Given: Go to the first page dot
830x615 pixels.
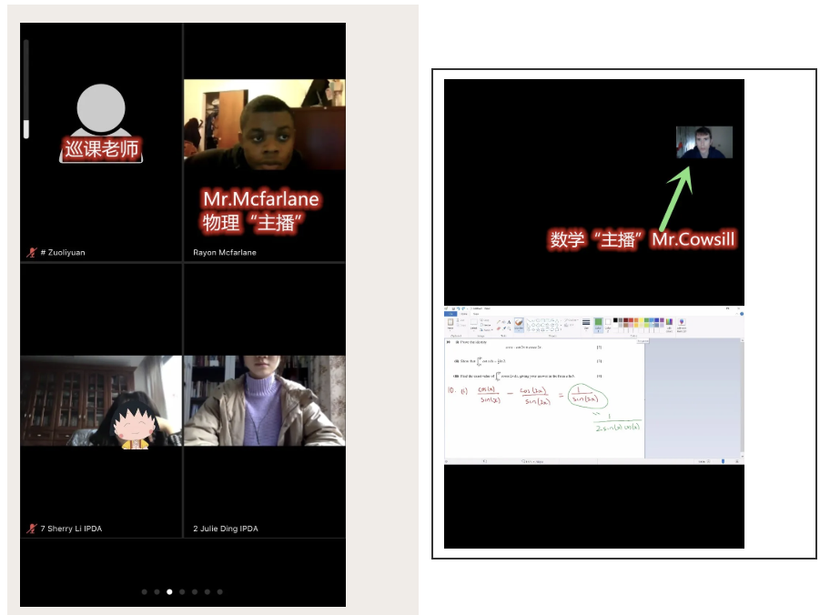Looking at the screenshot, I should (x=144, y=591).
